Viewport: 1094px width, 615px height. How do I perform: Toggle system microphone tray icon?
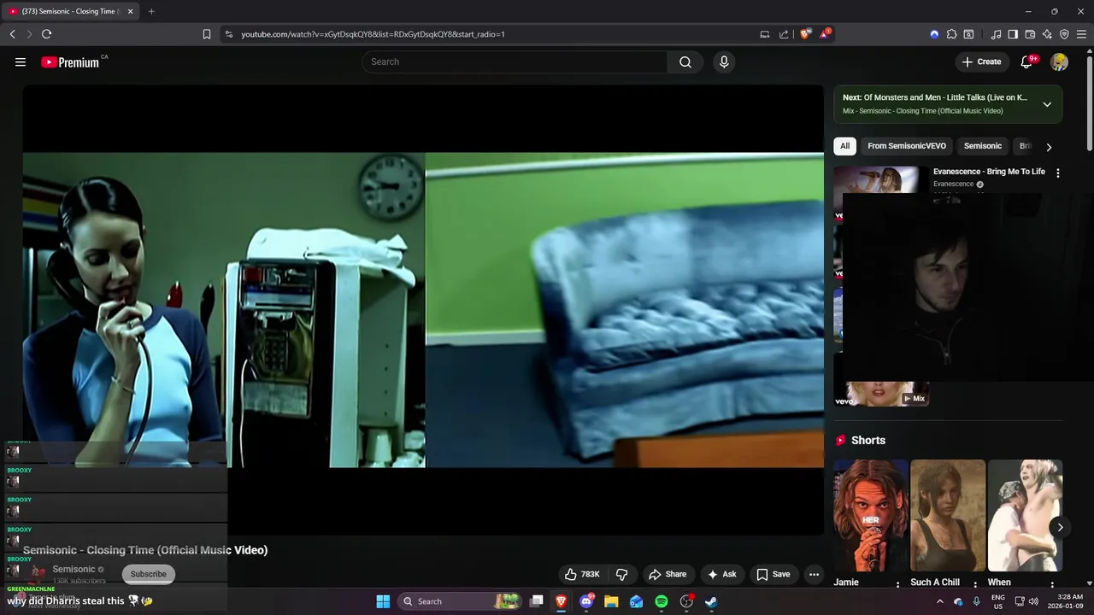pyautogui.click(x=976, y=601)
